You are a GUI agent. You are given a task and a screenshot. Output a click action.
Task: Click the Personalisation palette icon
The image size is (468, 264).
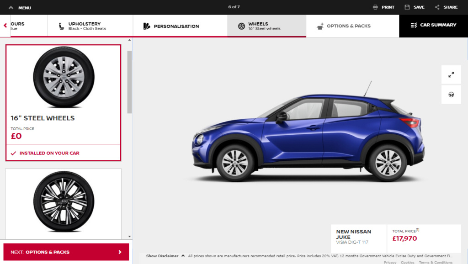point(147,26)
